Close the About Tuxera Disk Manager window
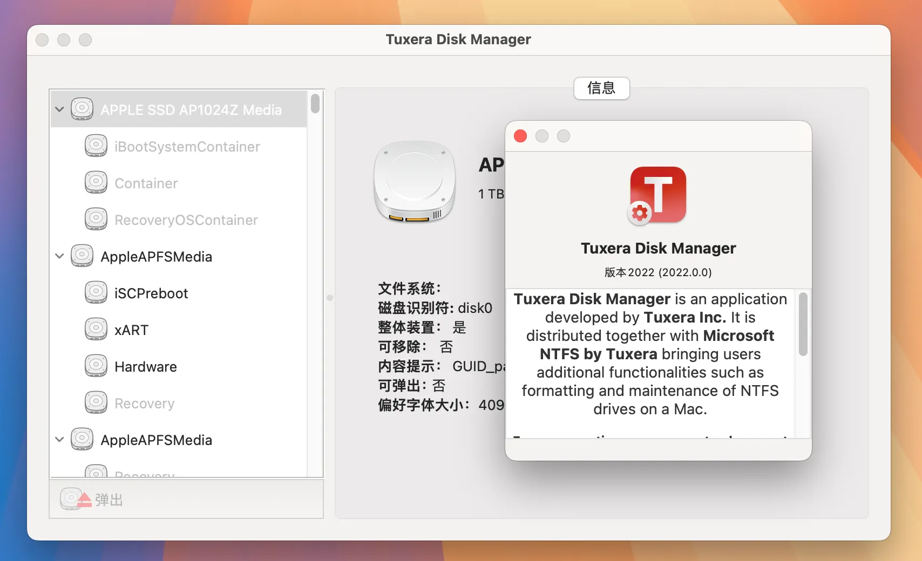Viewport: 922px width, 561px height. pos(520,136)
